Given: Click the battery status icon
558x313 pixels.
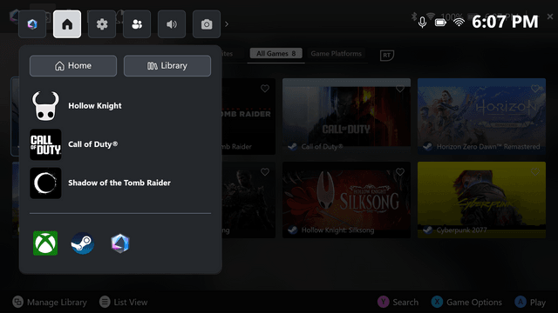Looking at the screenshot, I should click(440, 23).
